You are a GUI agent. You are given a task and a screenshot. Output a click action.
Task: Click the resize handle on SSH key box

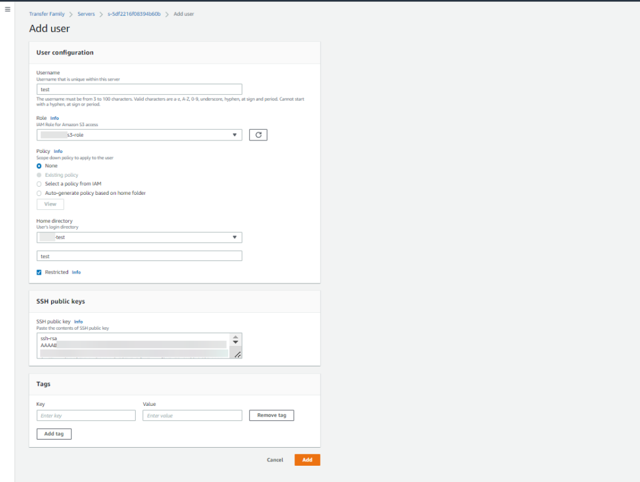coord(236,355)
